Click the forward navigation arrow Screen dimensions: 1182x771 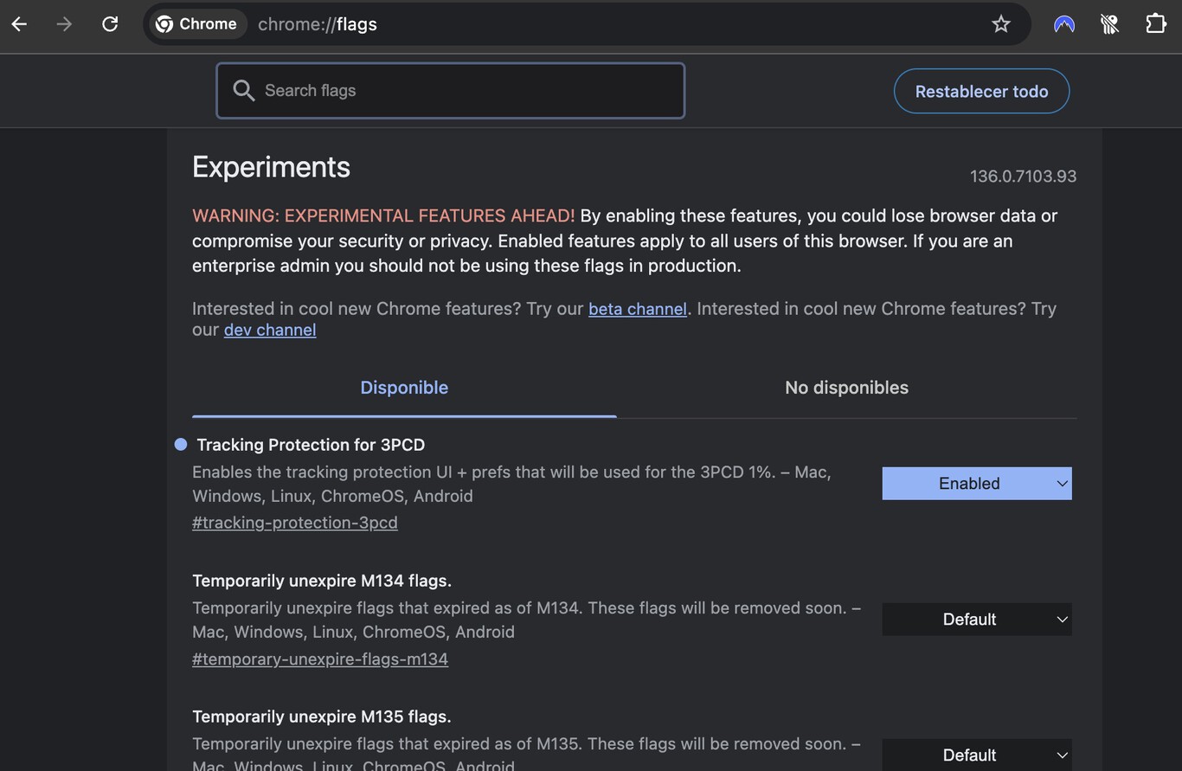[64, 24]
